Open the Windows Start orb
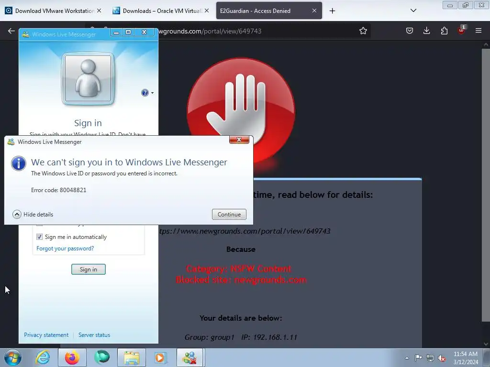Screen dimensions: 490x367 (x=12, y=357)
